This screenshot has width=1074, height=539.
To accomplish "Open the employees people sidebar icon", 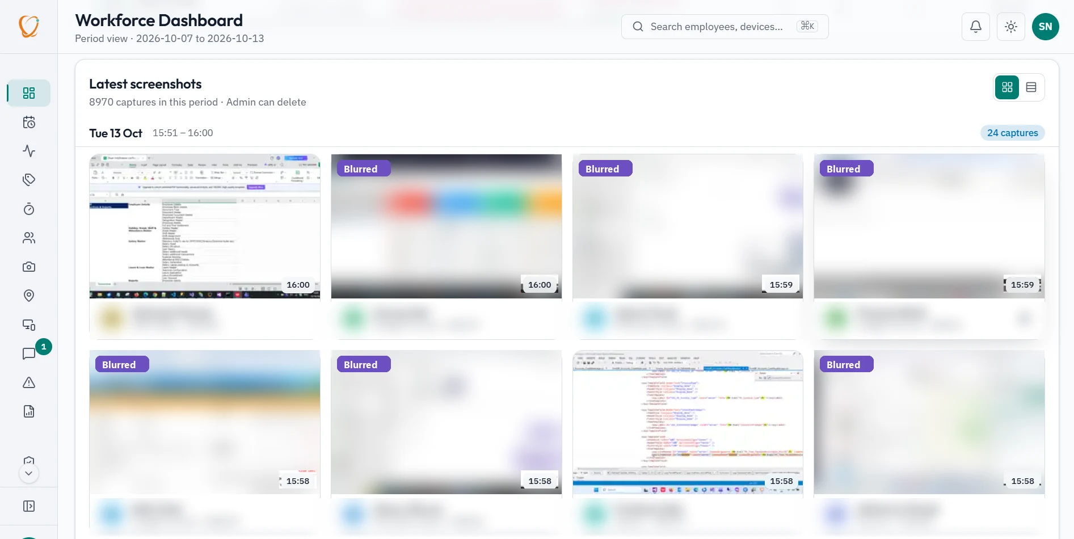I will point(29,238).
